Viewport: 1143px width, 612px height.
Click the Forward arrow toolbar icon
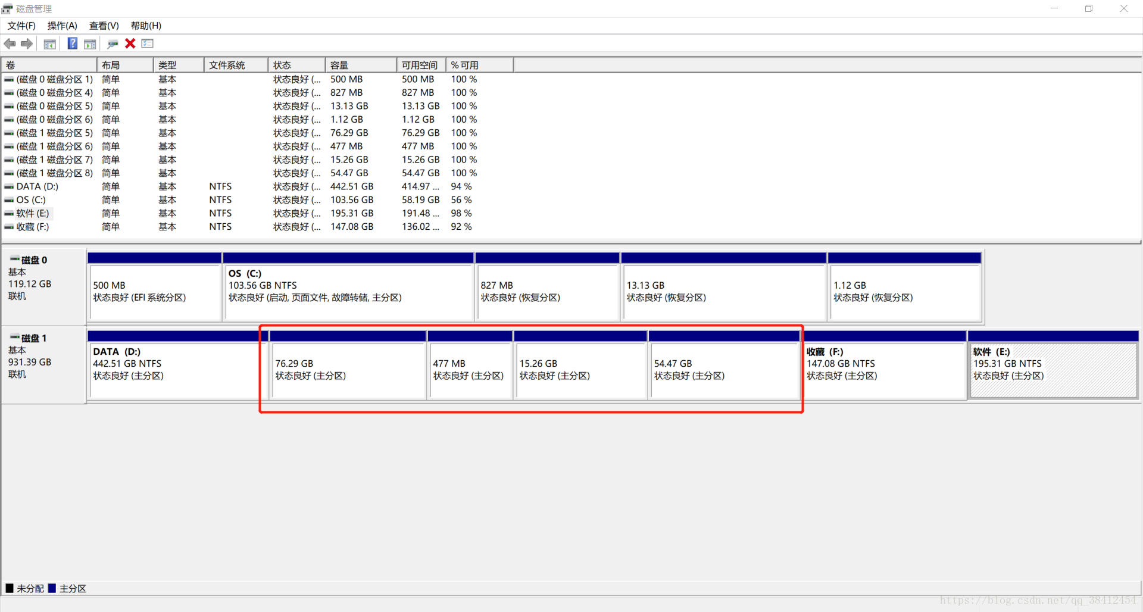pyautogui.click(x=27, y=43)
